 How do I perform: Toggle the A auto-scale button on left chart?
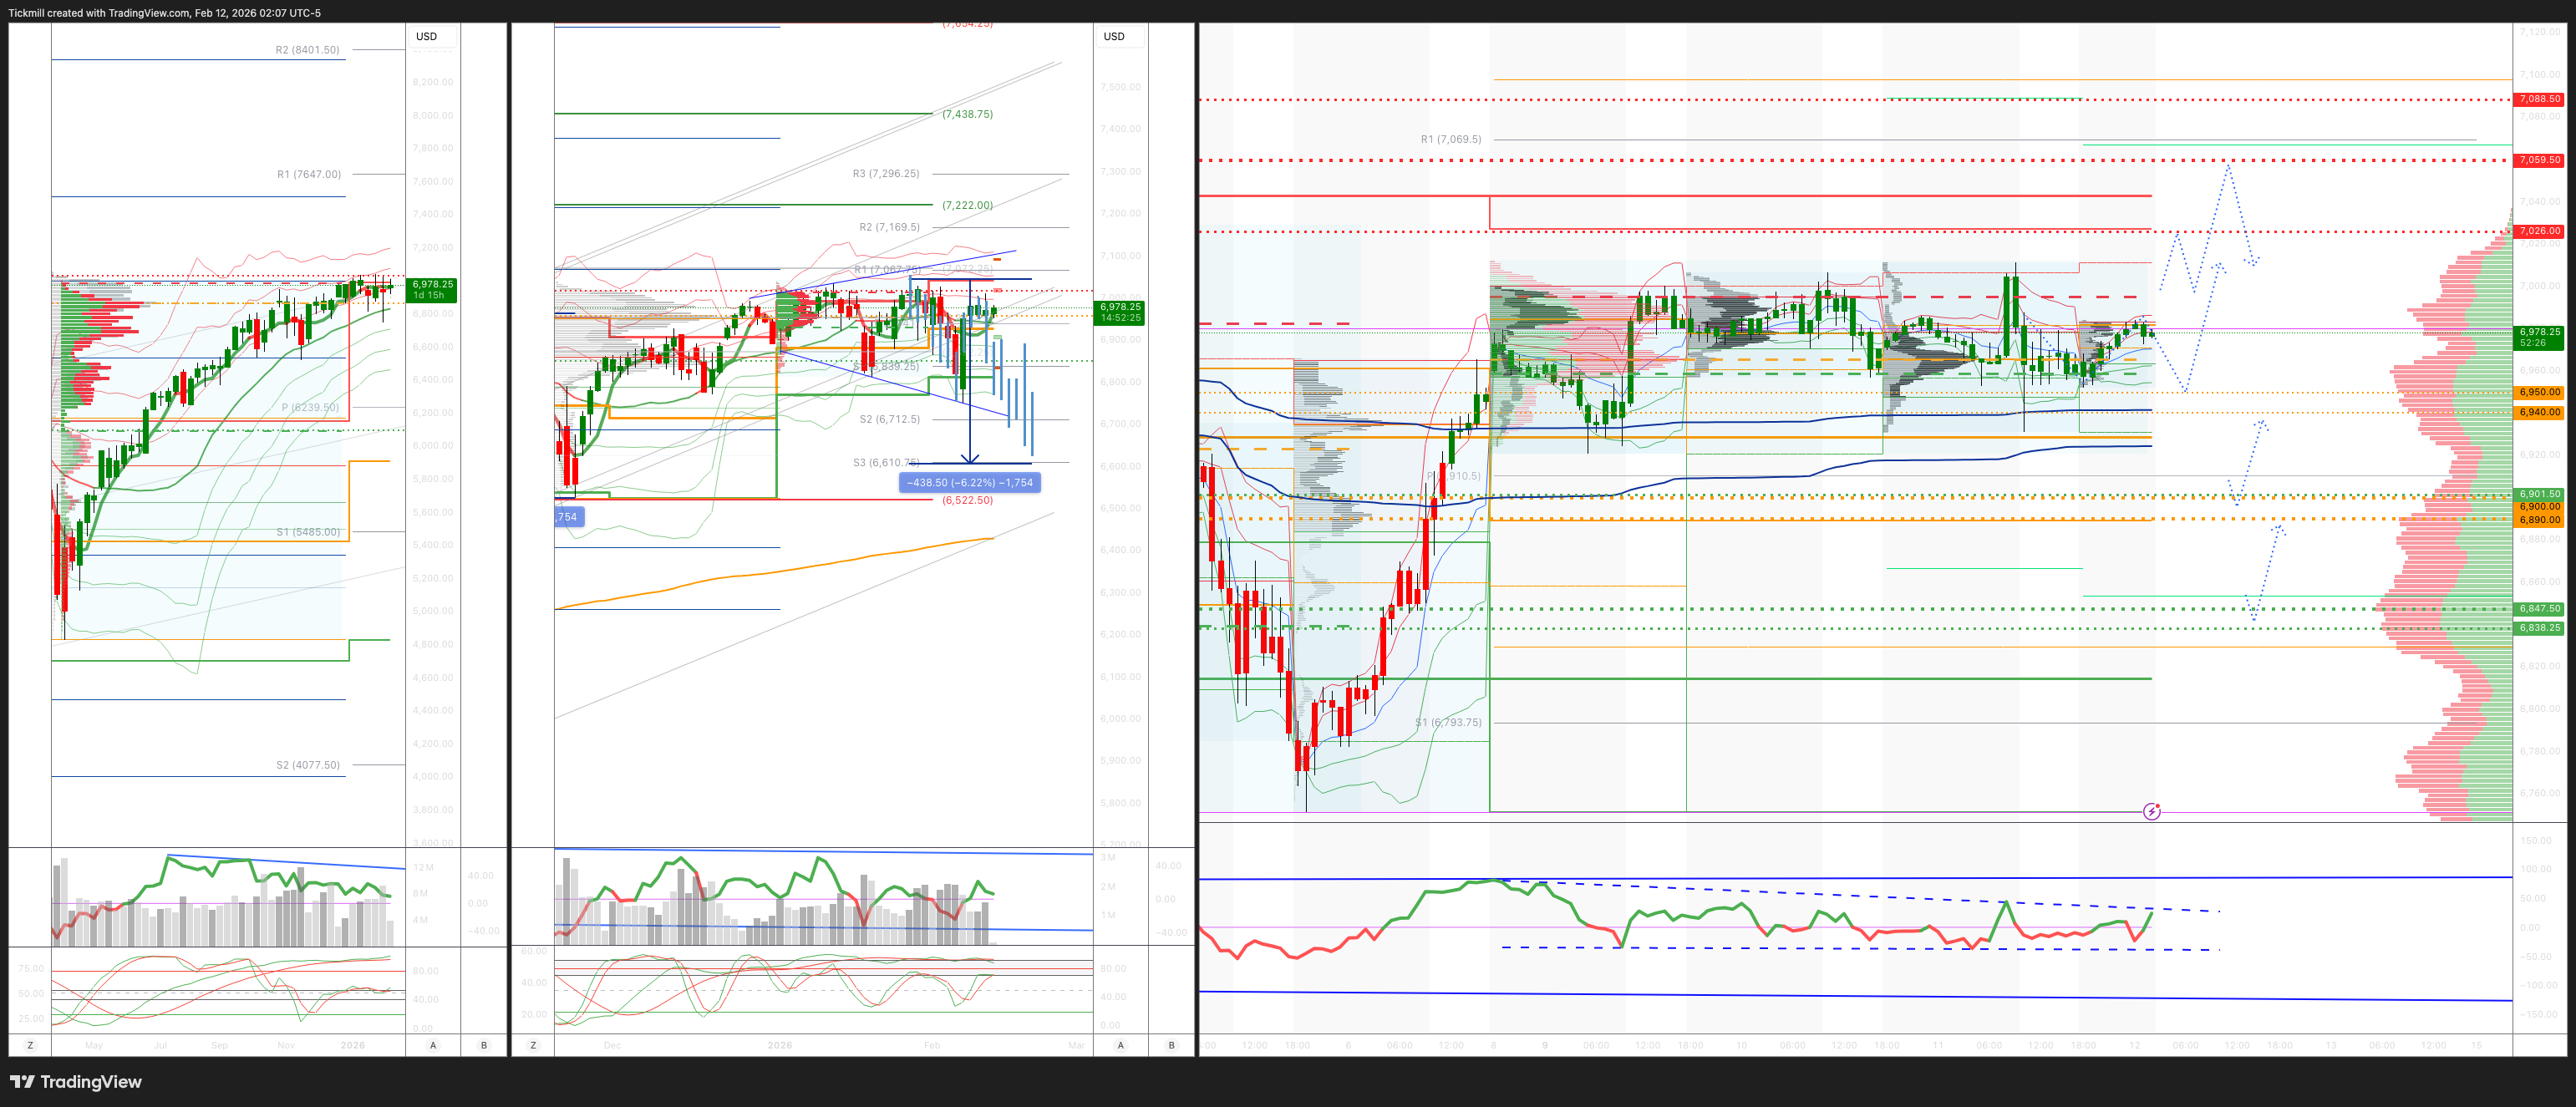433,1045
